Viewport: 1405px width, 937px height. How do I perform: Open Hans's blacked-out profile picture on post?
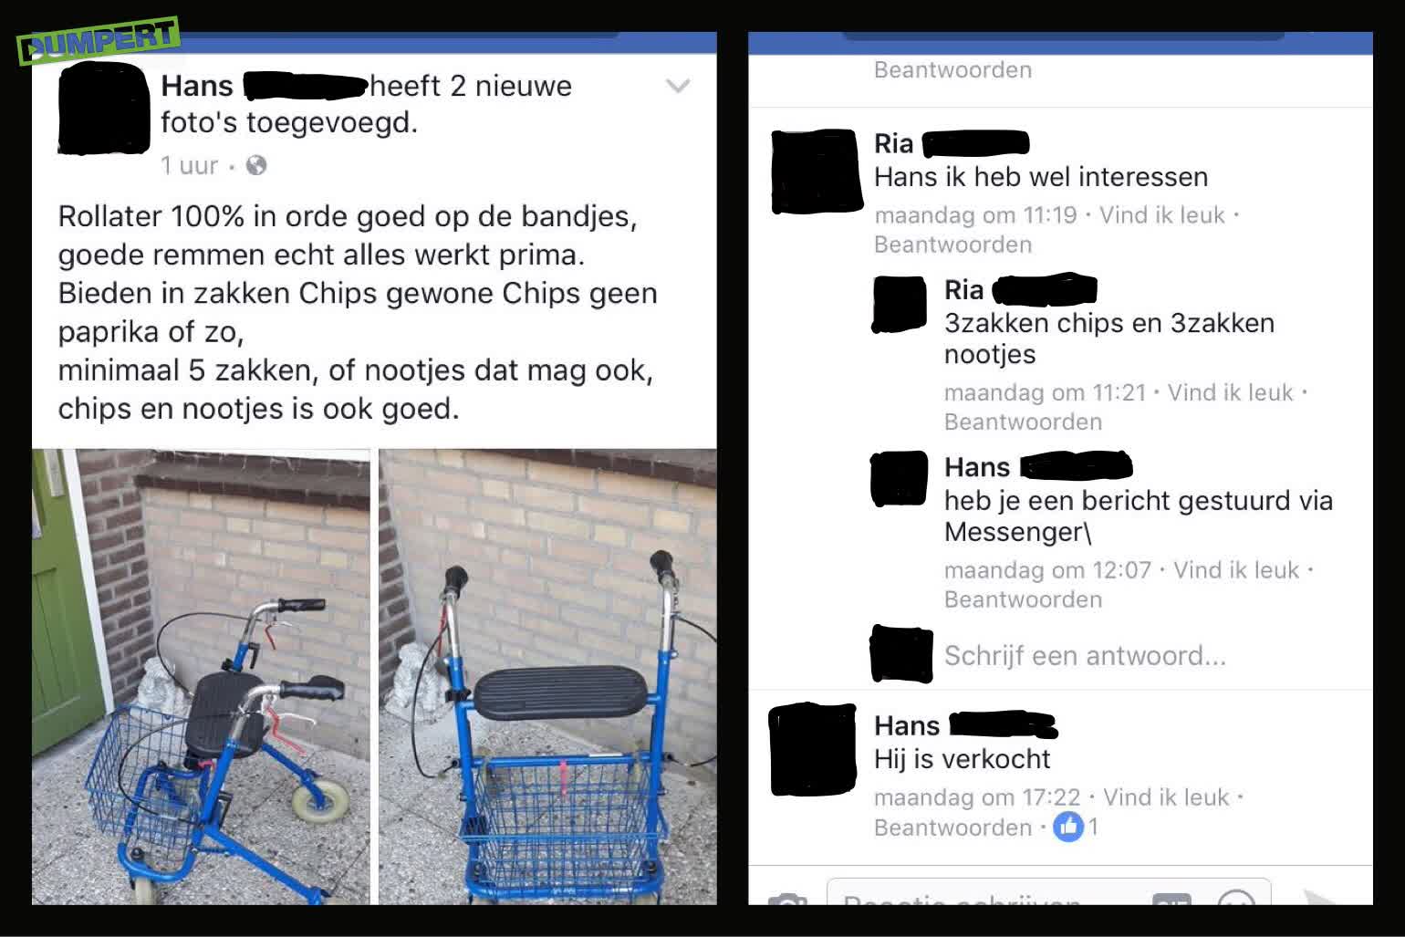coord(104,109)
